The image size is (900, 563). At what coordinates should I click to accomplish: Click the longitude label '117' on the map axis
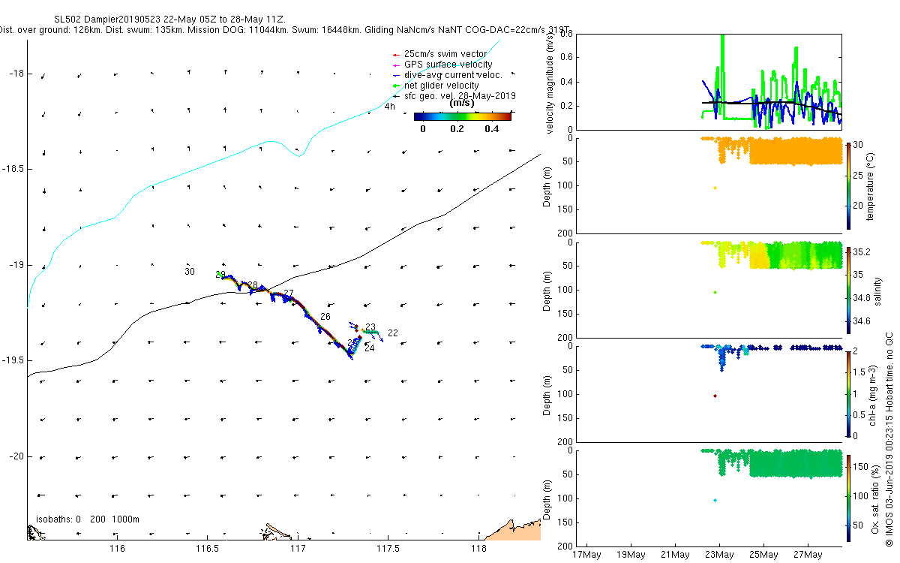298,549
